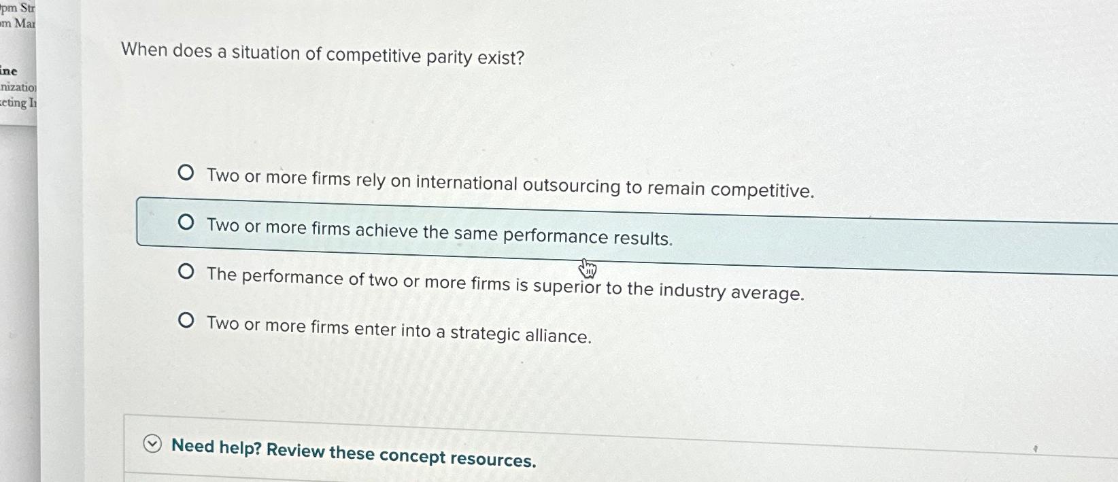This screenshot has height=482, width=1118.
Task: Click the industry average option's radio circle
Action: pos(185,270)
